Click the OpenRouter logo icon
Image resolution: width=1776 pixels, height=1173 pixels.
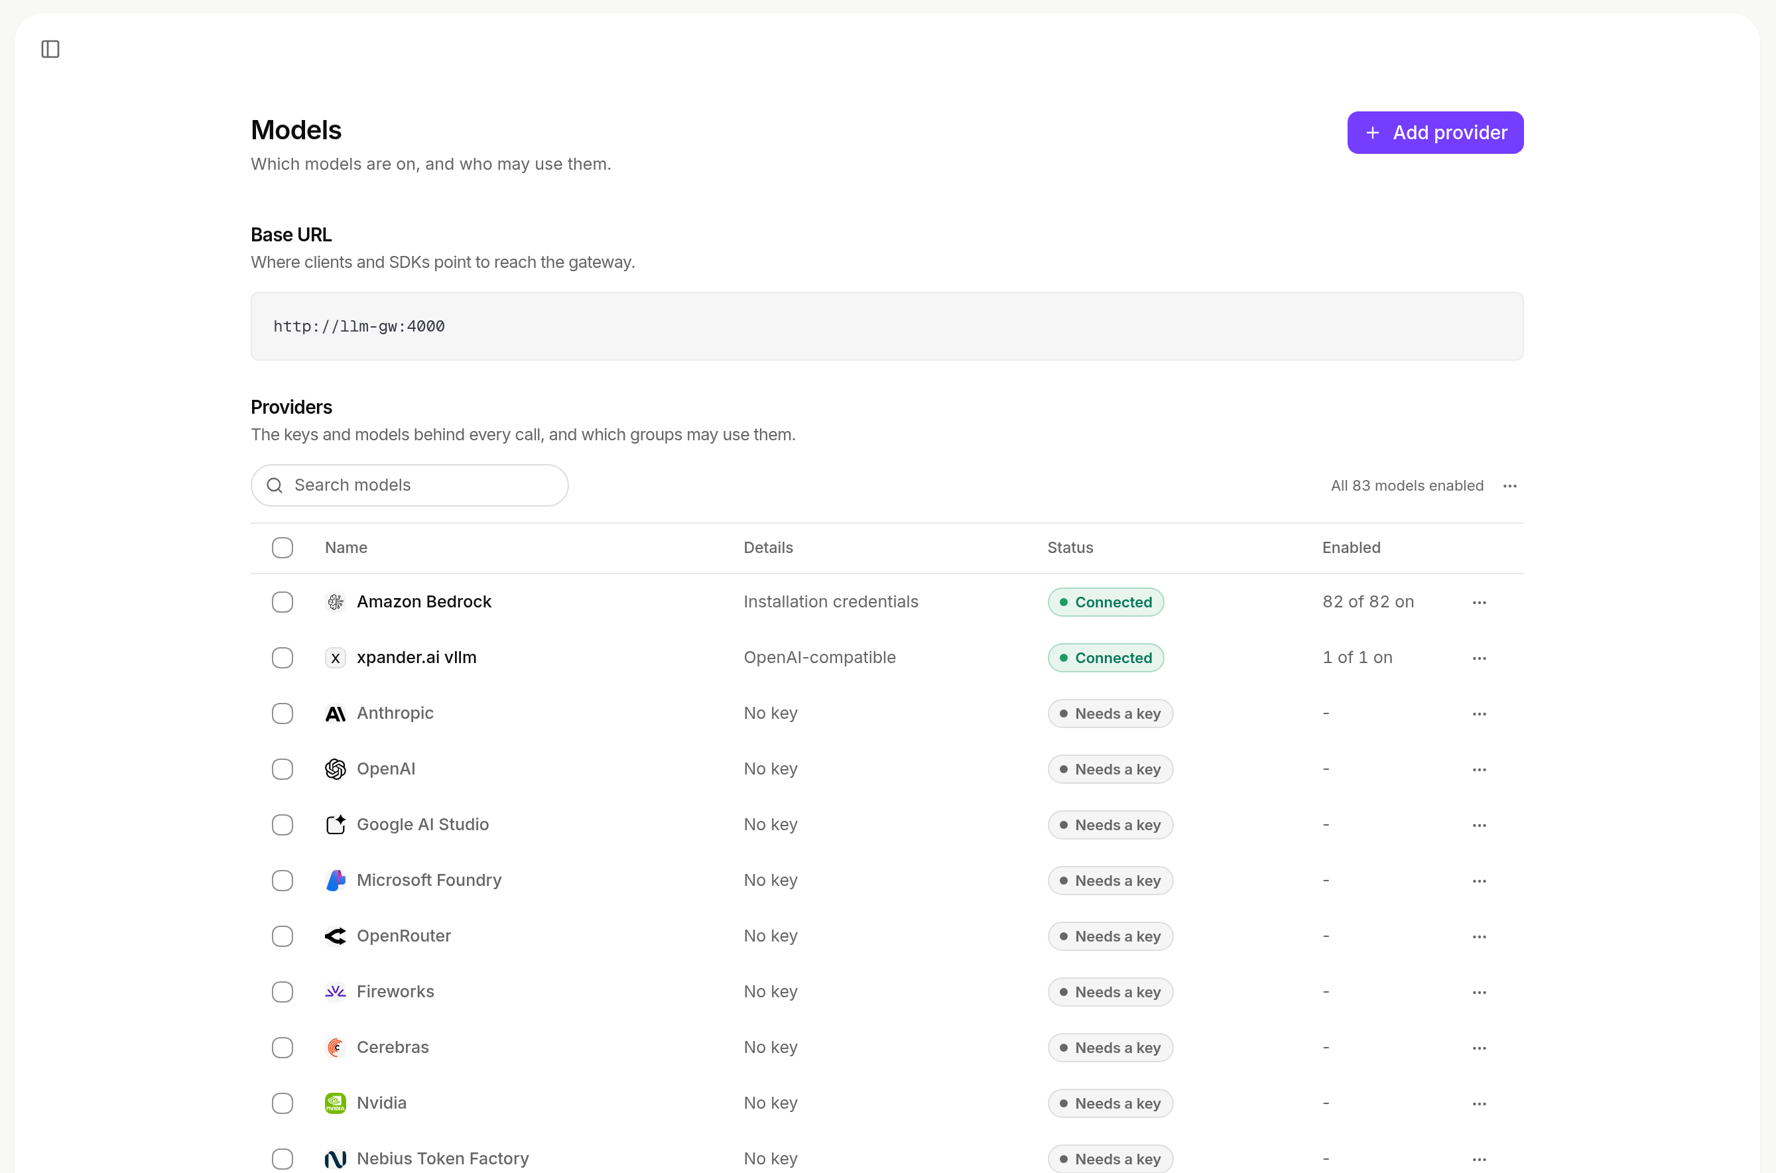click(335, 936)
